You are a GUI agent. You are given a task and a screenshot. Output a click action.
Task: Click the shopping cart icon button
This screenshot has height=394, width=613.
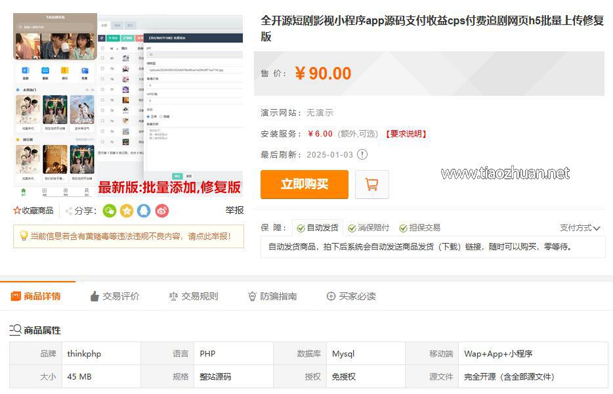[372, 185]
